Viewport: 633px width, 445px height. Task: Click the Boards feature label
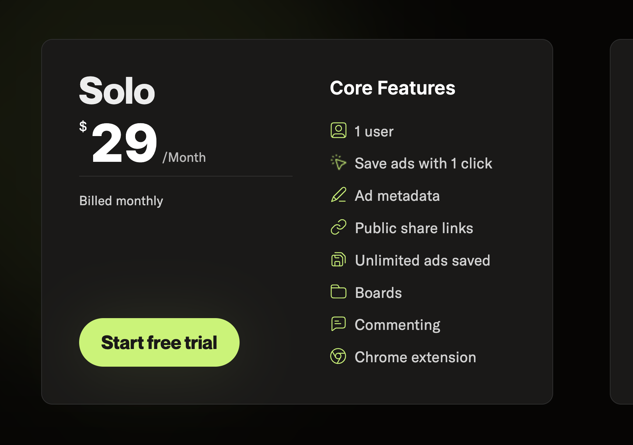coord(378,293)
